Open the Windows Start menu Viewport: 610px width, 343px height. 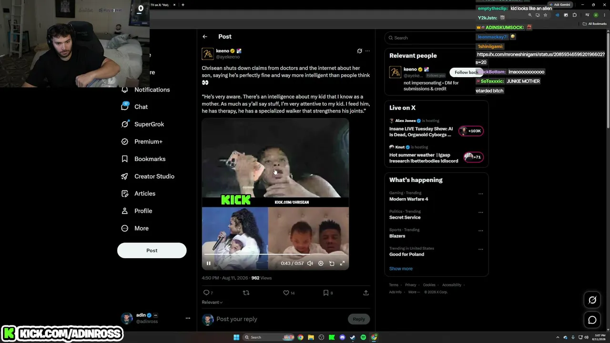click(236, 337)
